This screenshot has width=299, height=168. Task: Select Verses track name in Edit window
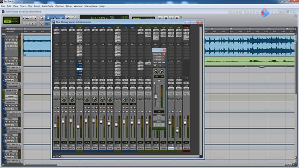[x=10, y=58]
